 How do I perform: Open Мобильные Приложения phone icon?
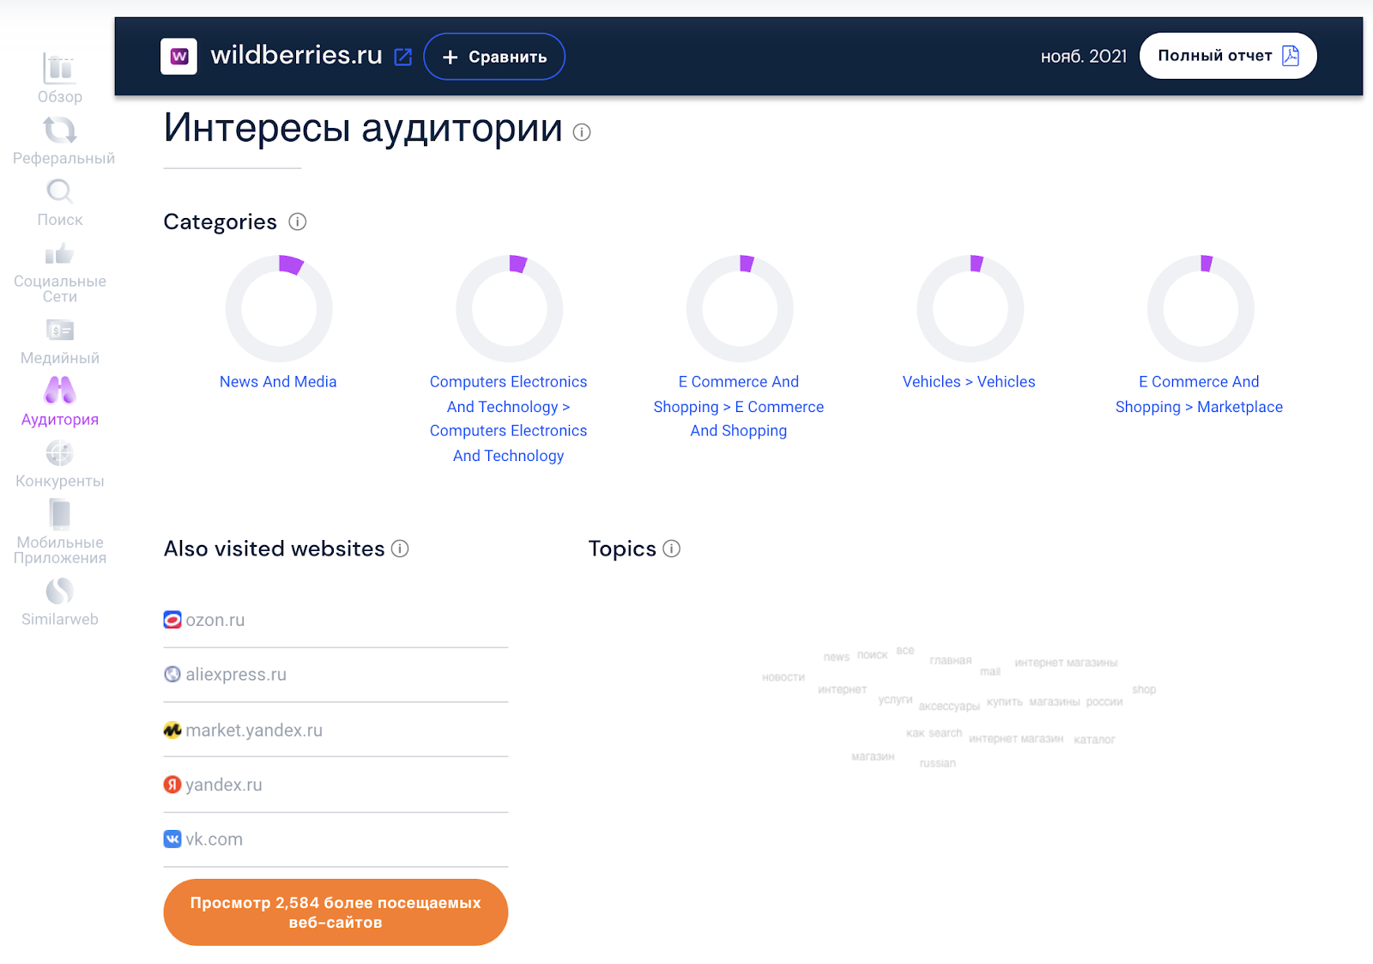pyautogui.click(x=60, y=513)
